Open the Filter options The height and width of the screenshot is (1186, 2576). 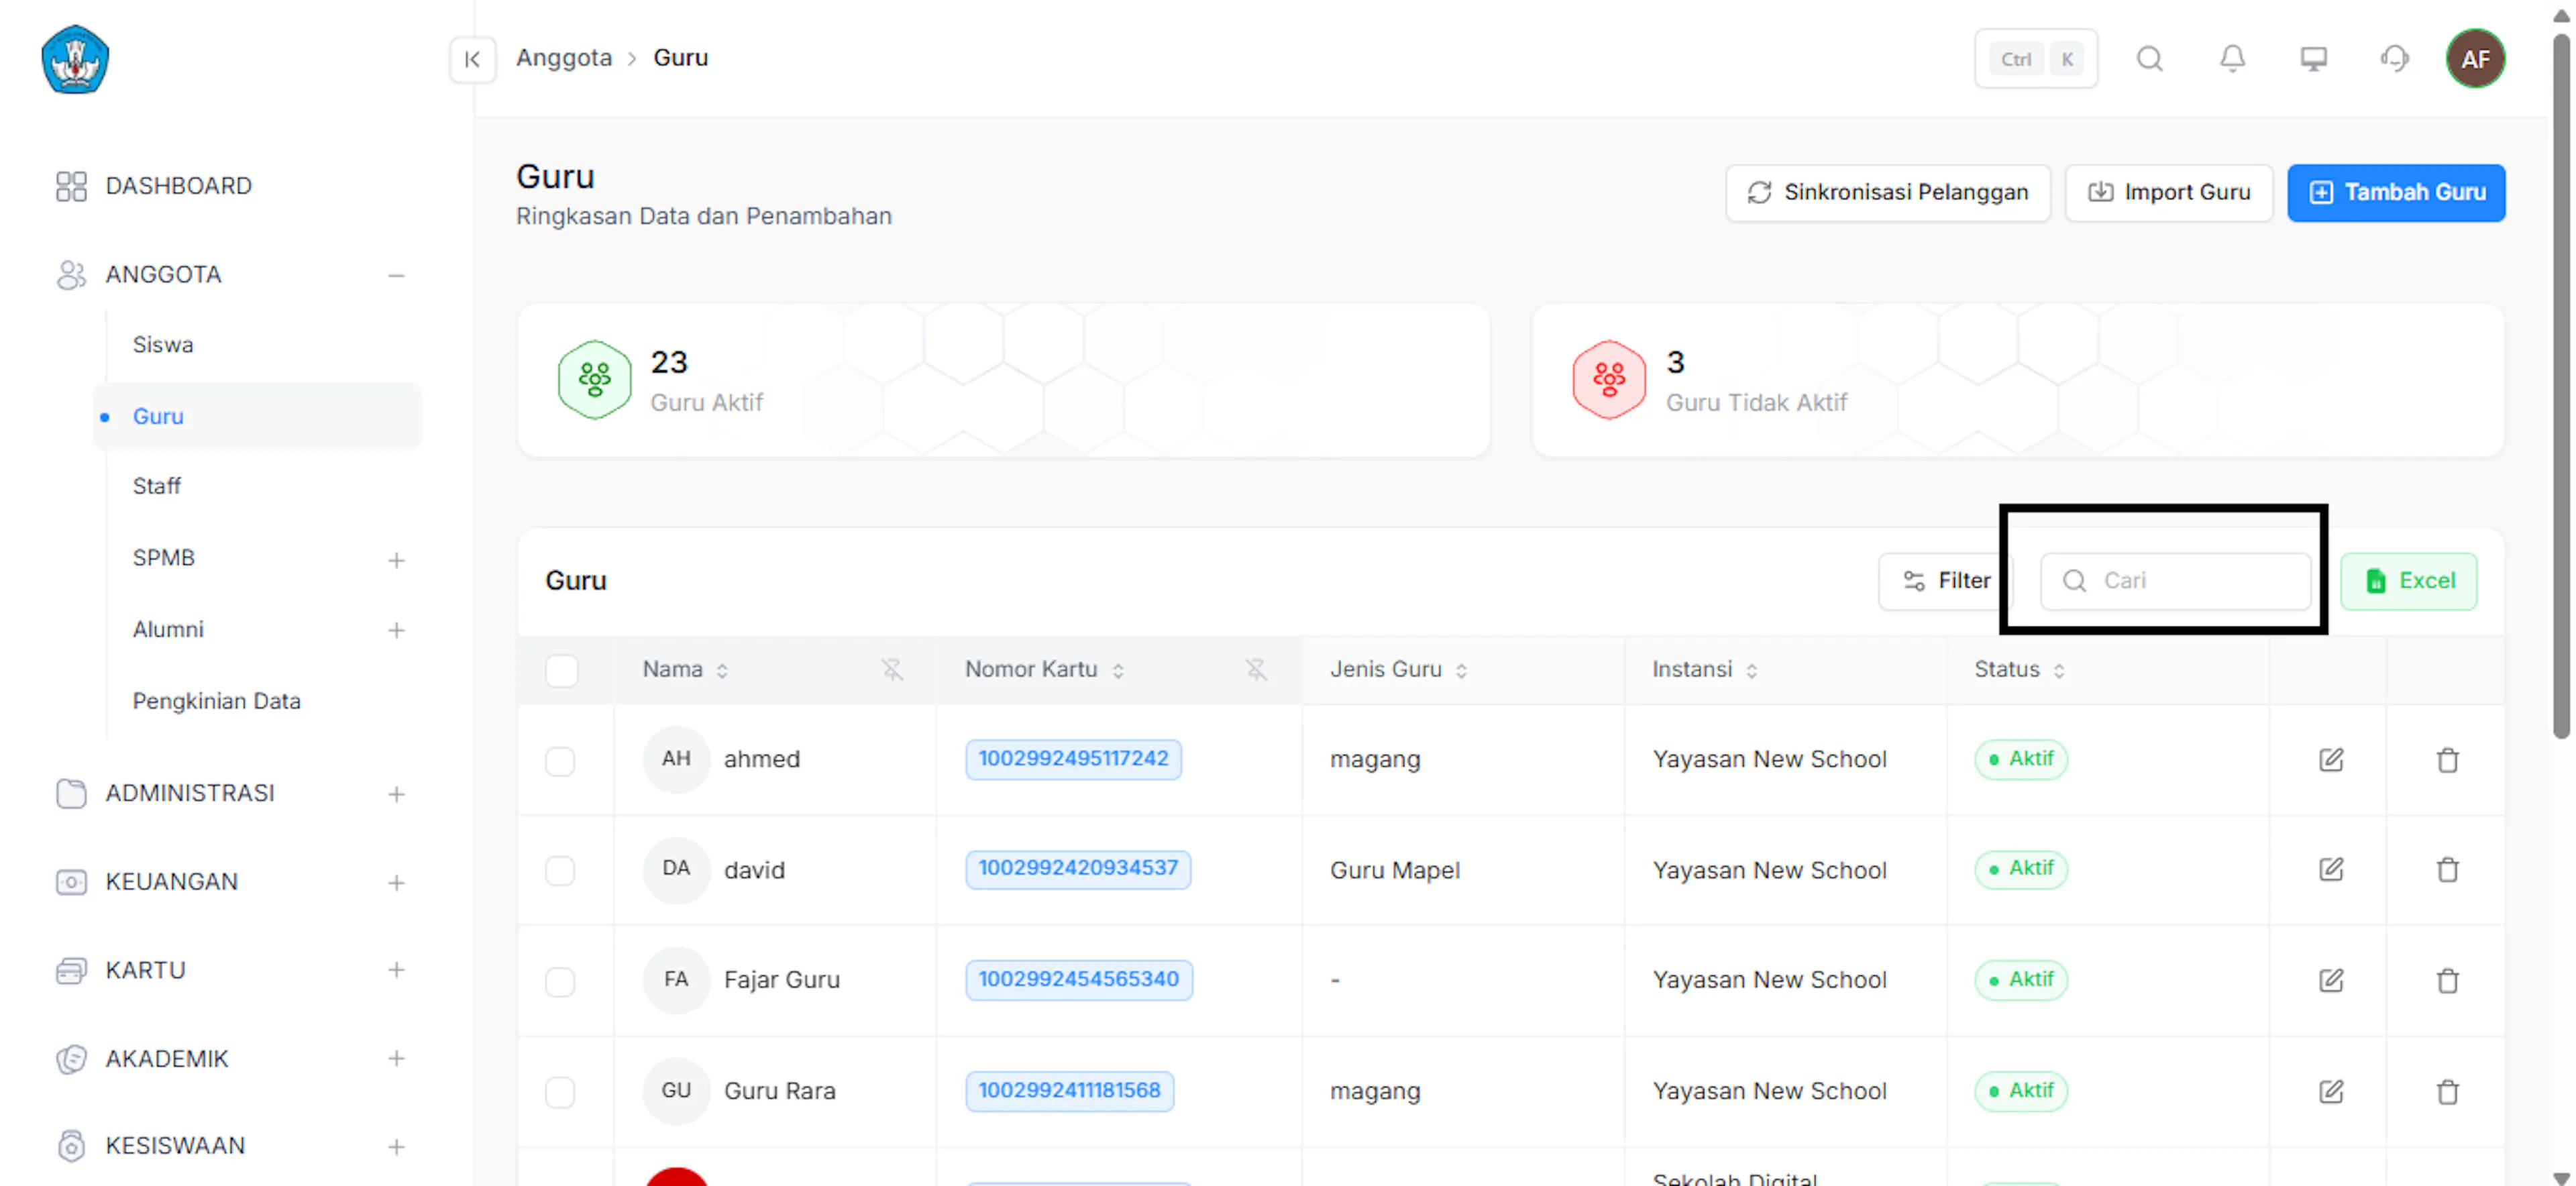pyautogui.click(x=1945, y=581)
